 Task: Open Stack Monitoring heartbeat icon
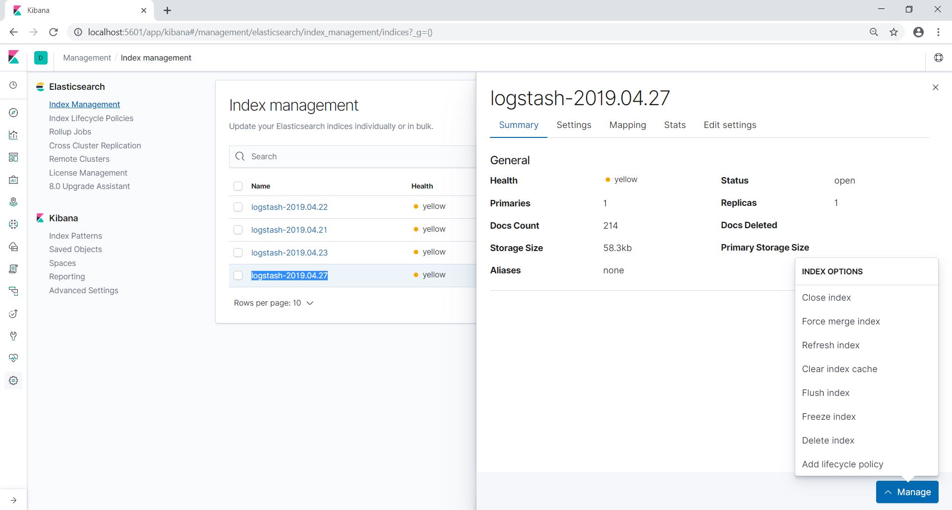pyautogui.click(x=13, y=358)
